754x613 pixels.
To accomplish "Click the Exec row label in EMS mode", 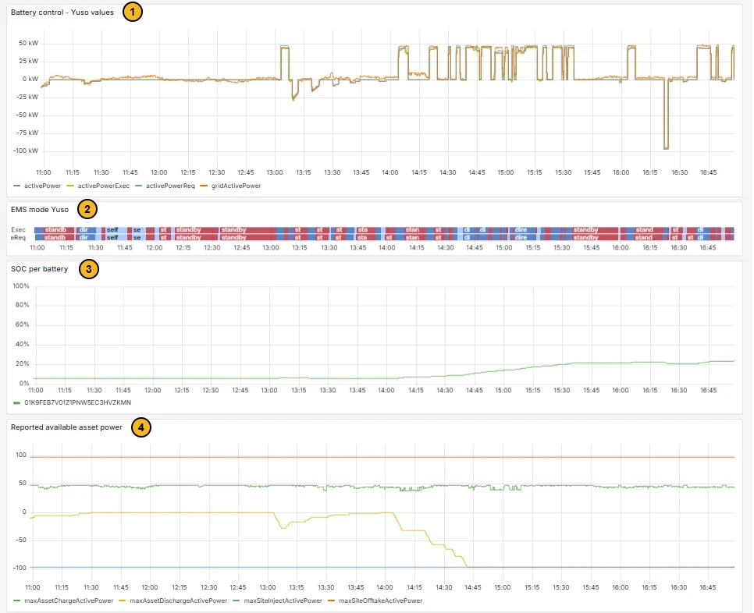I will click(x=18, y=229).
